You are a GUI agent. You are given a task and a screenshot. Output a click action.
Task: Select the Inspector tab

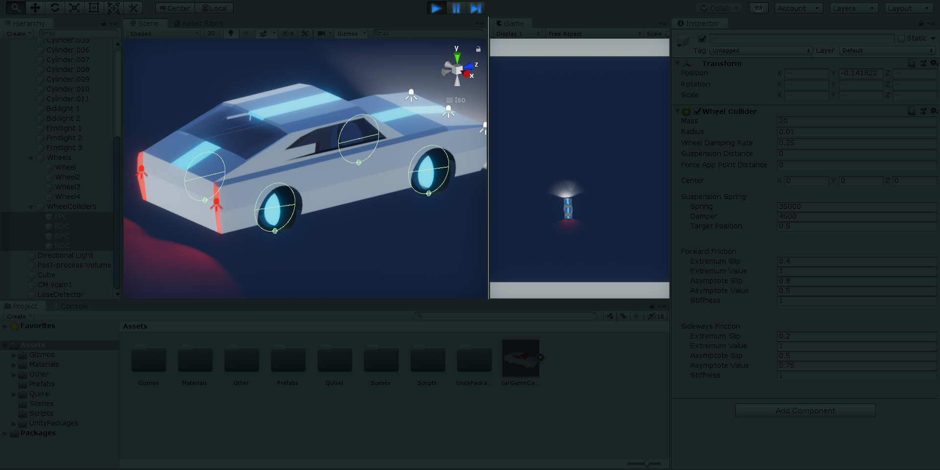pyautogui.click(x=699, y=23)
